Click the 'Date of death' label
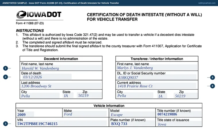Image resolution: width=218 pixels, height=131 pixels. (x=31, y=73)
